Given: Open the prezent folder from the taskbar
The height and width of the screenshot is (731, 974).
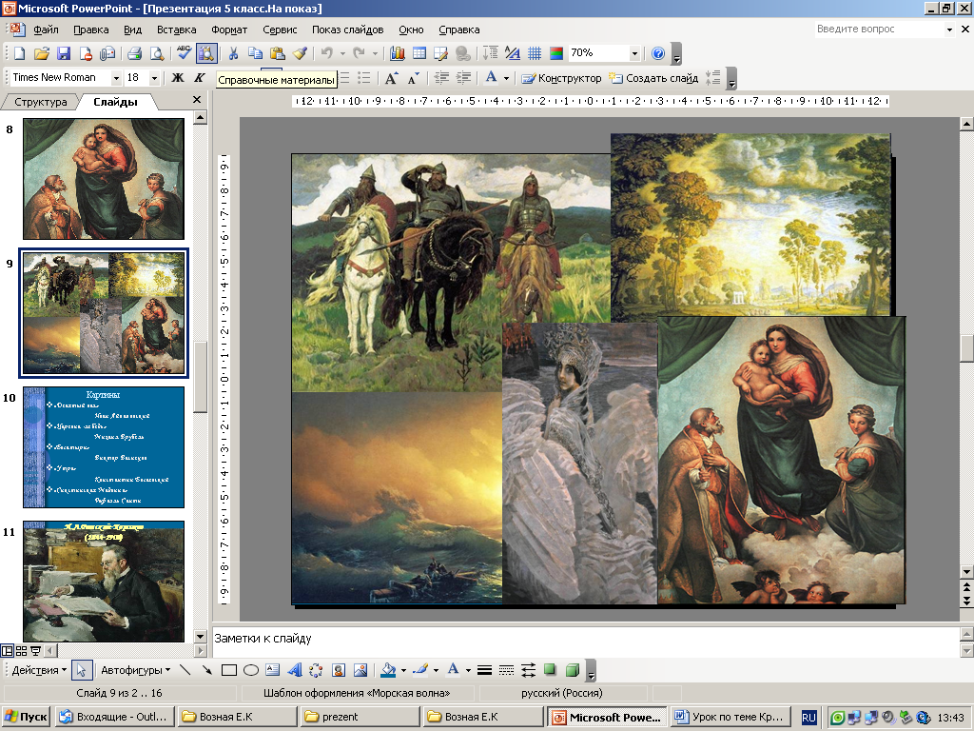Looking at the screenshot, I should [360, 717].
